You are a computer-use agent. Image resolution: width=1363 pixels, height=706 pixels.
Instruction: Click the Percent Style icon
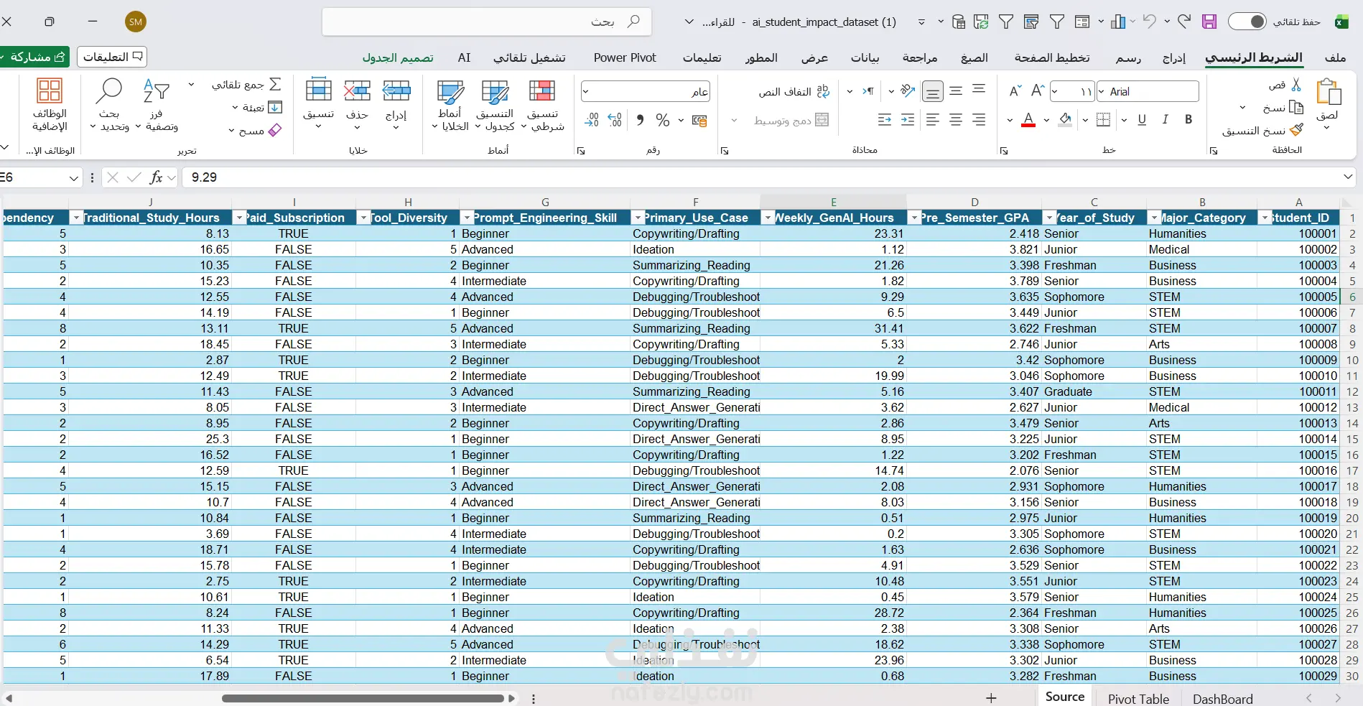tap(663, 120)
